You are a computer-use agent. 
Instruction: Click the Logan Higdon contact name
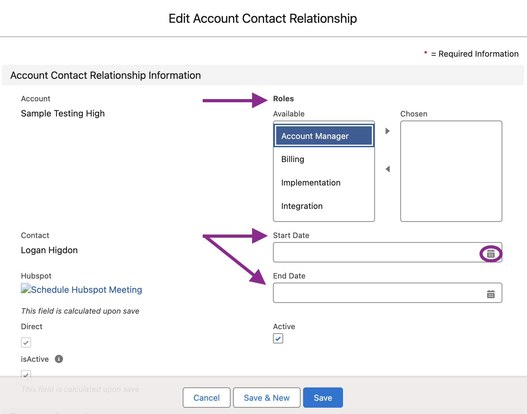pyautogui.click(x=49, y=250)
